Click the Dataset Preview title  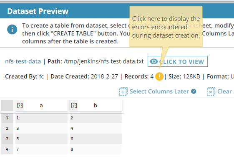(38, 11)
